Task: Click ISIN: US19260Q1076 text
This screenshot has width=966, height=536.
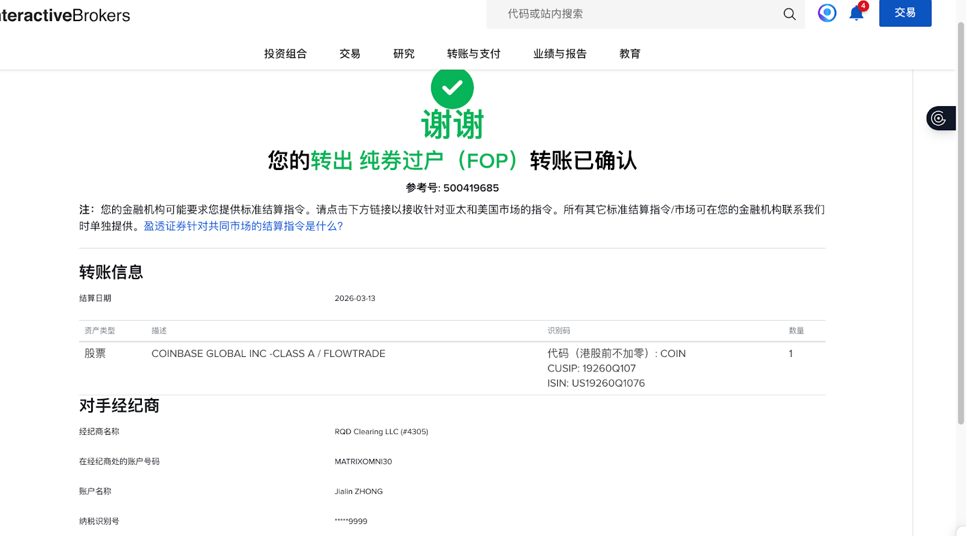Action: [x=596, y=383]
